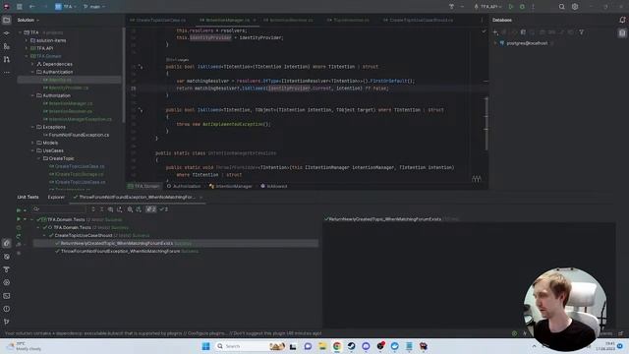
Task: Open the Terminal tool window icon
Action: [7, 296]
